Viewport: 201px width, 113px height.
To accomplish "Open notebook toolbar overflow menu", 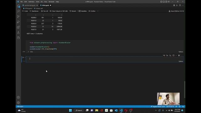I will pyautogui.click(x=98, y=11).
